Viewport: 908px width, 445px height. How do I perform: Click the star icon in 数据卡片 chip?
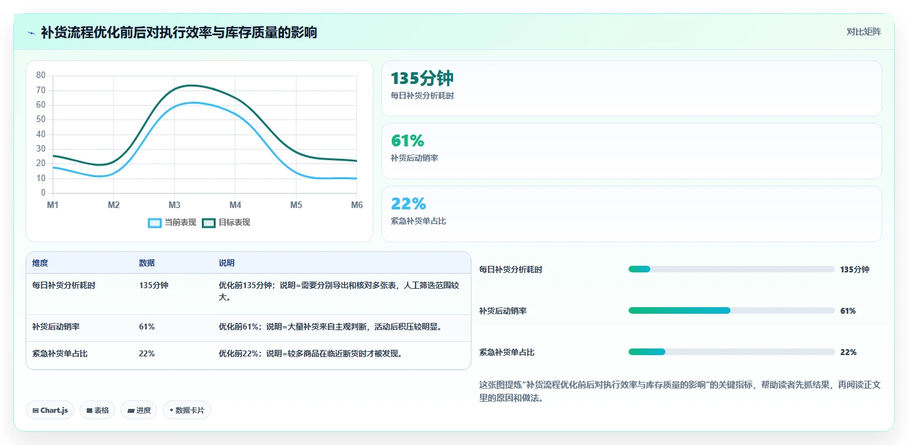171,410
